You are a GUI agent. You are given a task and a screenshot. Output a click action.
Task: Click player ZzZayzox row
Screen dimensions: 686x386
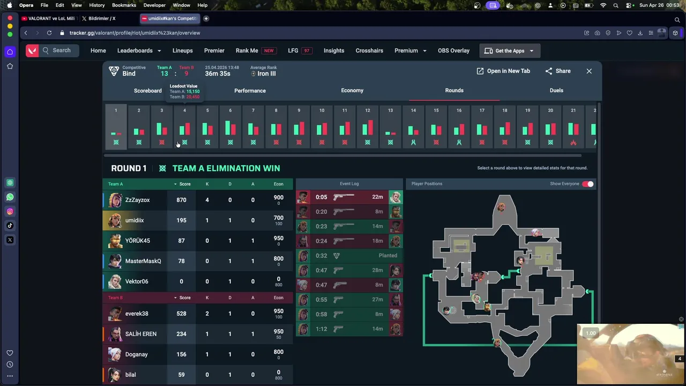click(198, 200)
